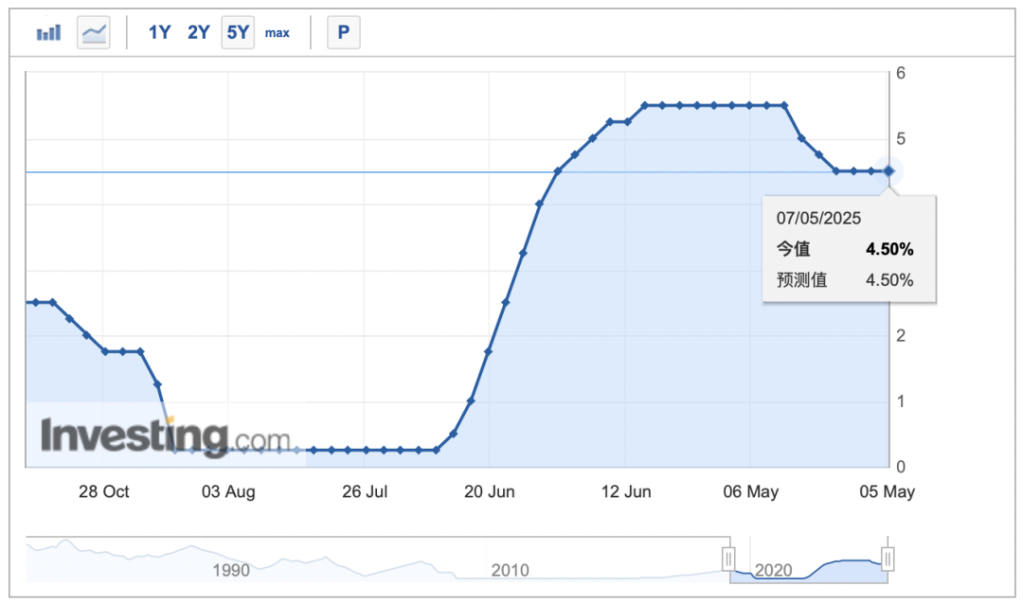Click the P button in the toolbar

[x=343, y=33]
